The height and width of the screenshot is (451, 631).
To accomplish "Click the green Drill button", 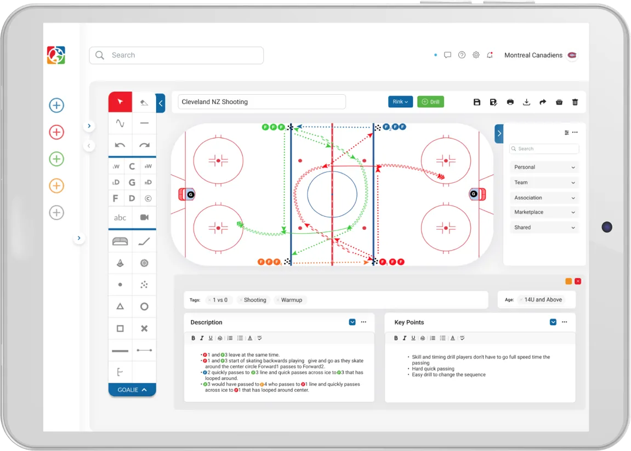I will pyautogui.click(x=430, y=102).
